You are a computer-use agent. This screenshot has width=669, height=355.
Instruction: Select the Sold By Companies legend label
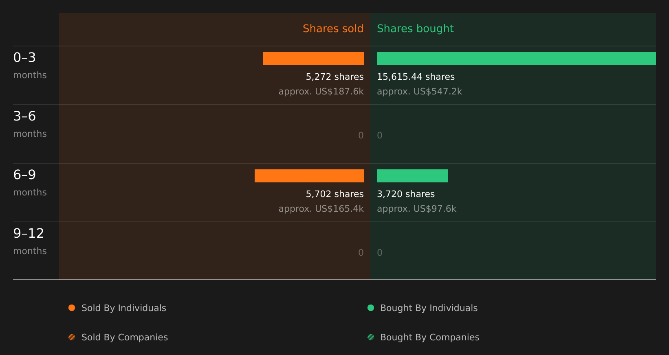click(x=125, y=337)
